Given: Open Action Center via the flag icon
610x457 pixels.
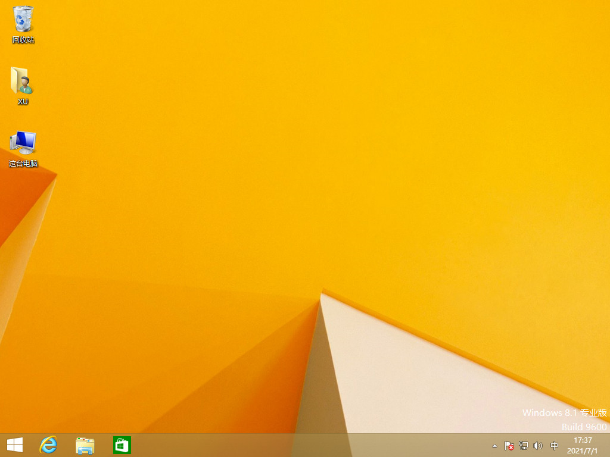Looking at the screenshot, I should coord(509,445).
